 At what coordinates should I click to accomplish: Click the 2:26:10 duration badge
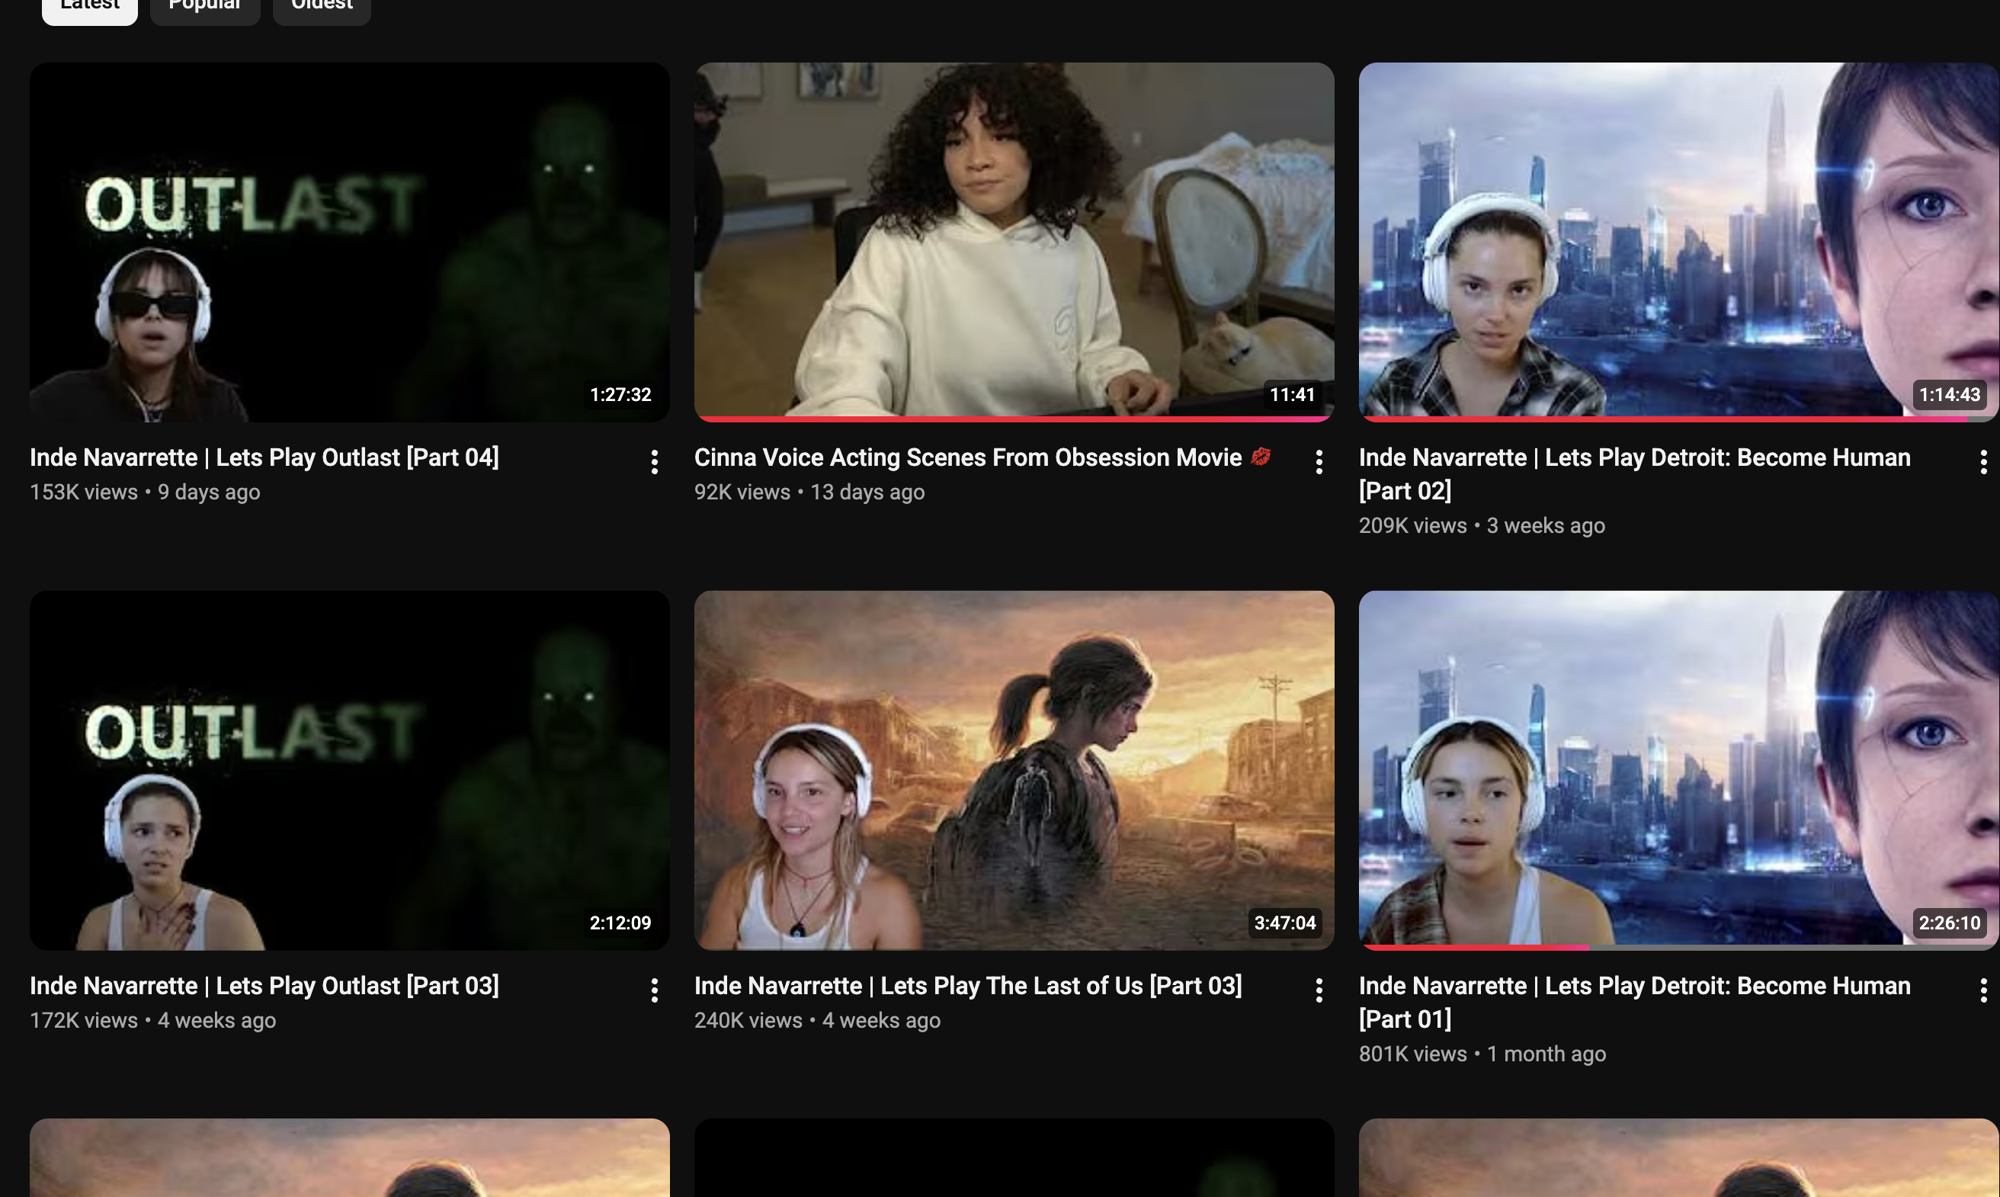[x=1949, y=923]
